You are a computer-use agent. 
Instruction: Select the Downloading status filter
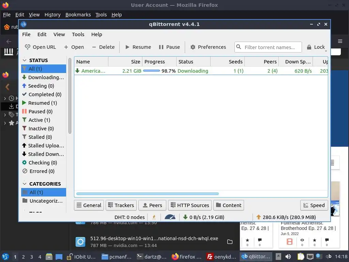[x=44, y=77]
